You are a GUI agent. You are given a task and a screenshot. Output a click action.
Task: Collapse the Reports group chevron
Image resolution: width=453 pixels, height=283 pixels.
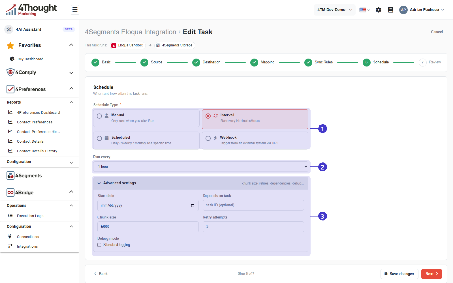tap(71, 102)
